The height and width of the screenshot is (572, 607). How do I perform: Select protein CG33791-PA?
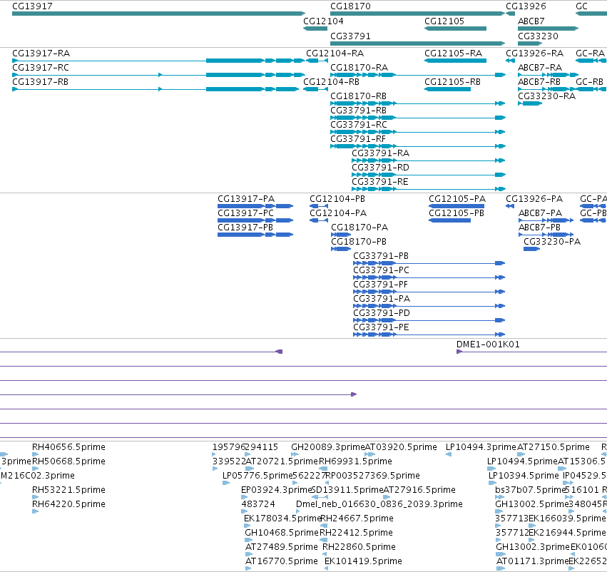[x=429, y=307]
